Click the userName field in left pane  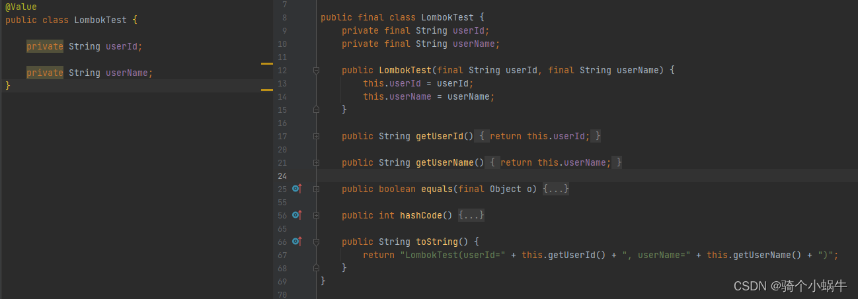pyautogui.click(x=127, y=73)
